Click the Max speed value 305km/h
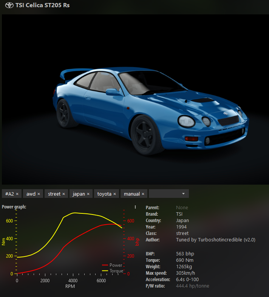The height and width of the screenshot is (297, 269). [x=186, y=273]
